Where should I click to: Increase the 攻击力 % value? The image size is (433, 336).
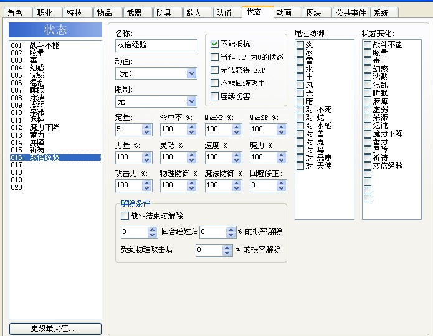click(x=147, y=183)
